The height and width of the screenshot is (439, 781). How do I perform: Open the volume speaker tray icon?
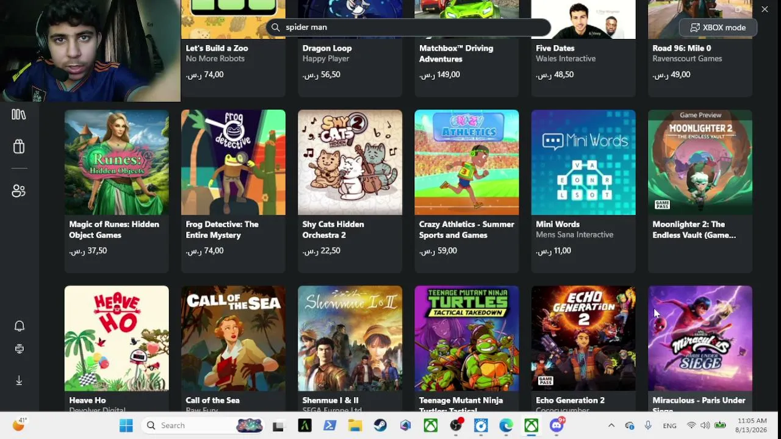tap(705, 426)
